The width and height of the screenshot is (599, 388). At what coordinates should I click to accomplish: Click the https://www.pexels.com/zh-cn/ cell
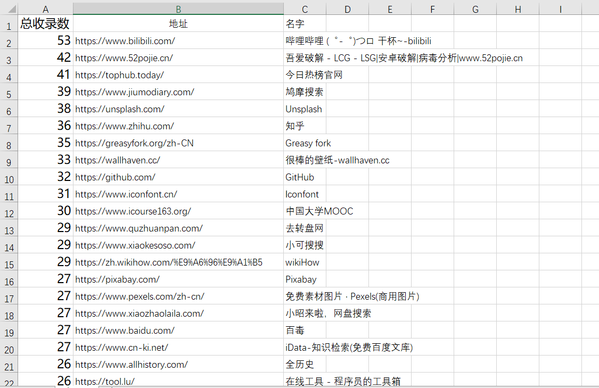(178, 296)
